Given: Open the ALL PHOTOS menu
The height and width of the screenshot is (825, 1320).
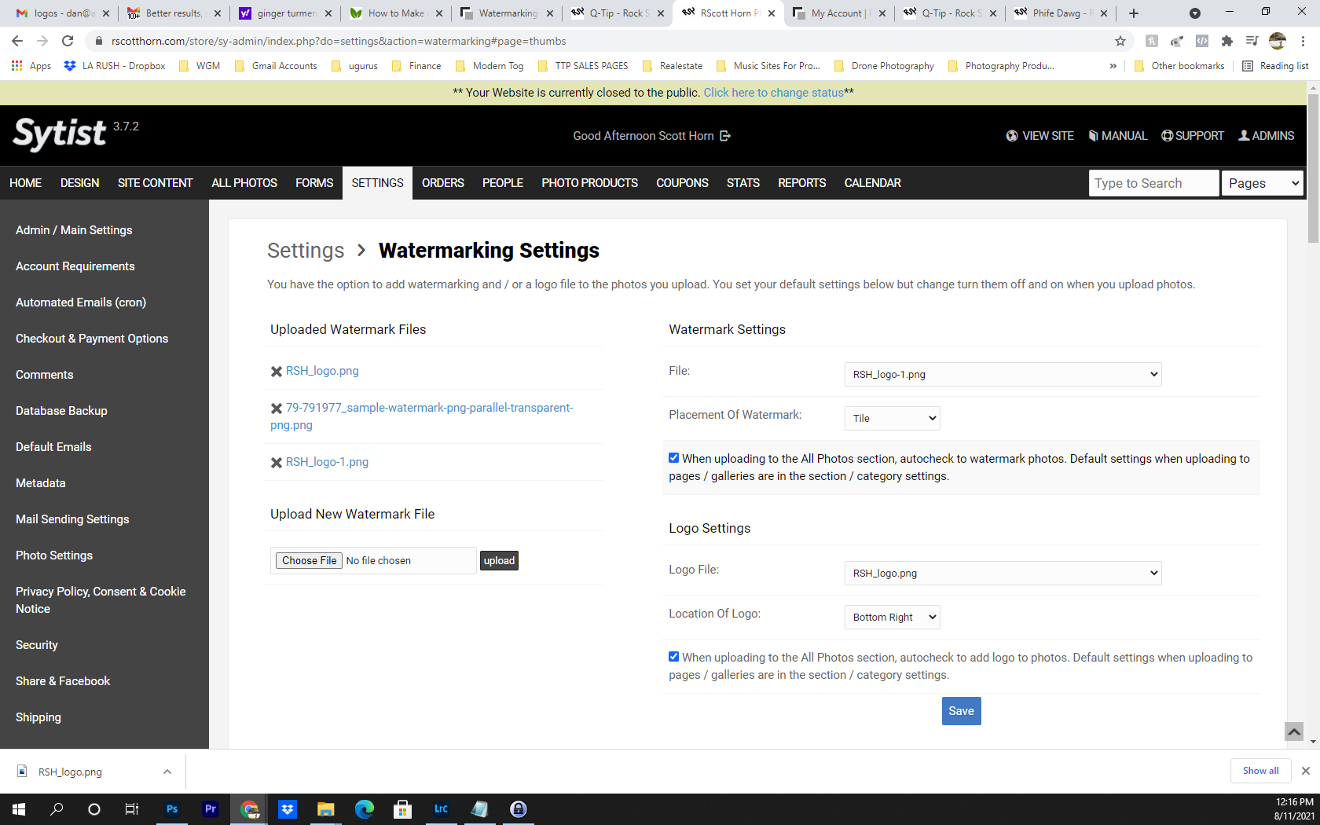Looking at the screenshot, I should (244, 183).
